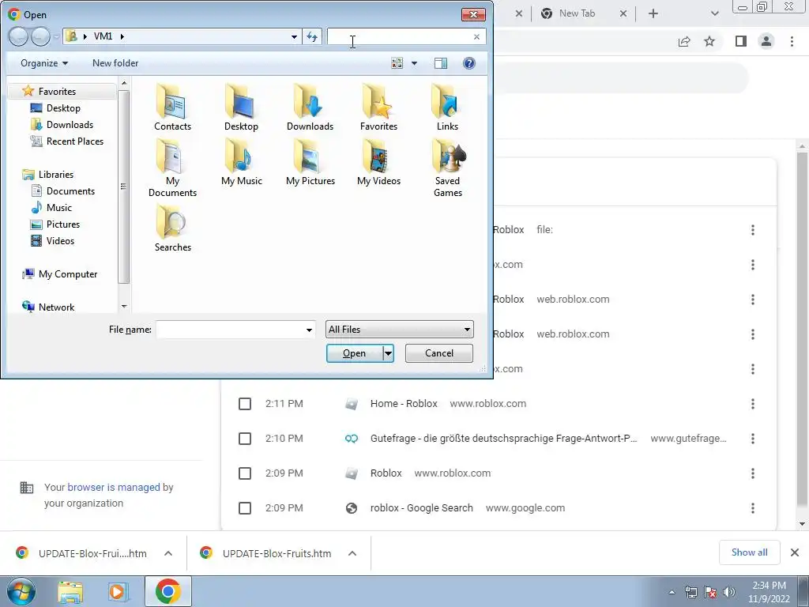Select the My Videos folder
Viewport: 809px width, 607px height.
coord(378,162)
